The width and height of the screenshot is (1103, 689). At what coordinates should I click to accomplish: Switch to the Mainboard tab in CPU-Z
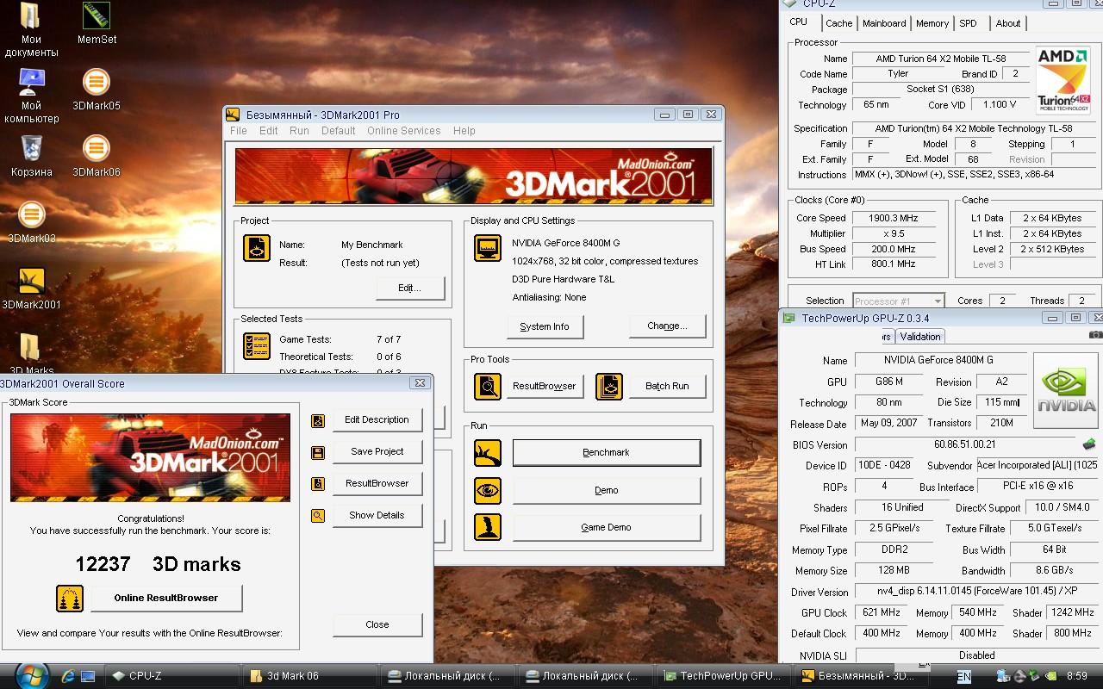[884, 23]
